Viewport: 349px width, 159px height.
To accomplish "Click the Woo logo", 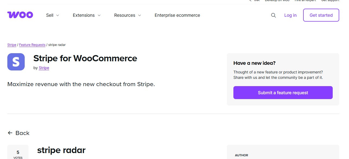I will pyautogui.click(x=20, y=15).
